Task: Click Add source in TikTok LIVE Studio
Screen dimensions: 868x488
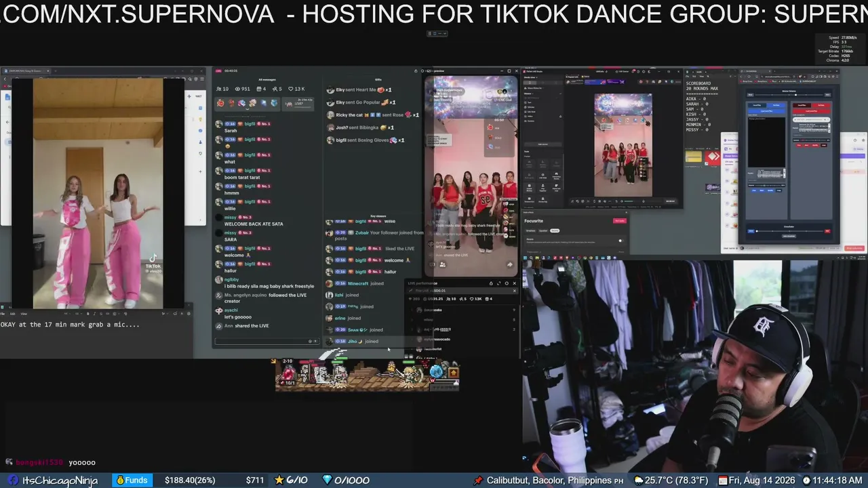Action: click(x=542, y=144)
